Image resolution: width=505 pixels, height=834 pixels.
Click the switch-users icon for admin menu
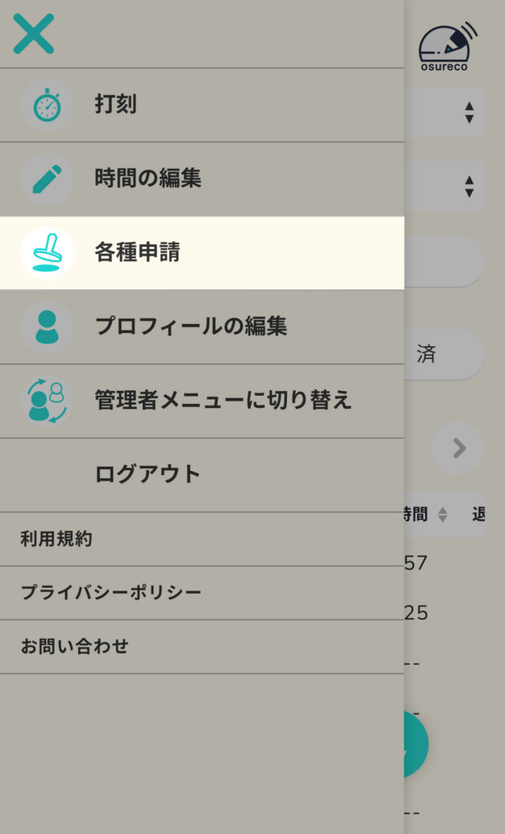click(46, 401)
